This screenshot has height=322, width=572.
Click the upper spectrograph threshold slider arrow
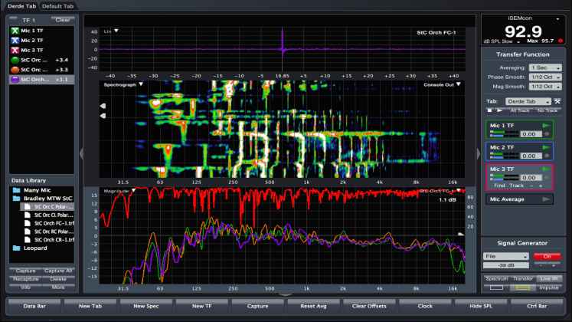tap(103, 107)
